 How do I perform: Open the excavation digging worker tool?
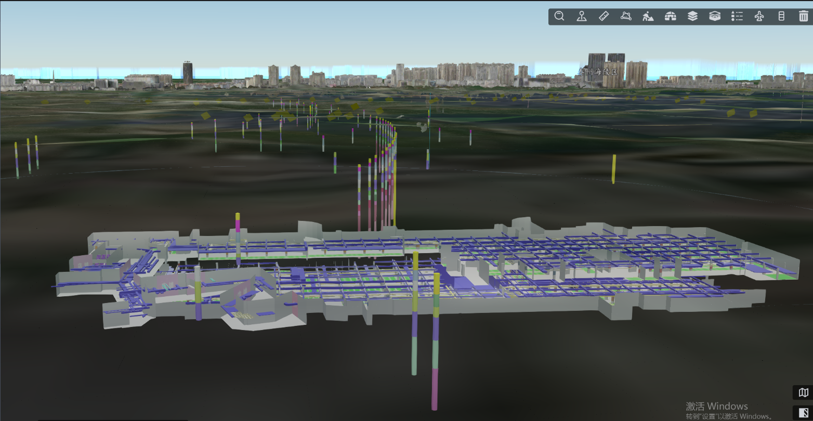point(648,16)
